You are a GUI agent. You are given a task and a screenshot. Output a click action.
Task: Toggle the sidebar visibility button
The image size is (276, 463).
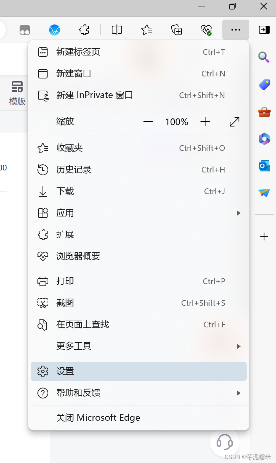[x=264, y=30]
